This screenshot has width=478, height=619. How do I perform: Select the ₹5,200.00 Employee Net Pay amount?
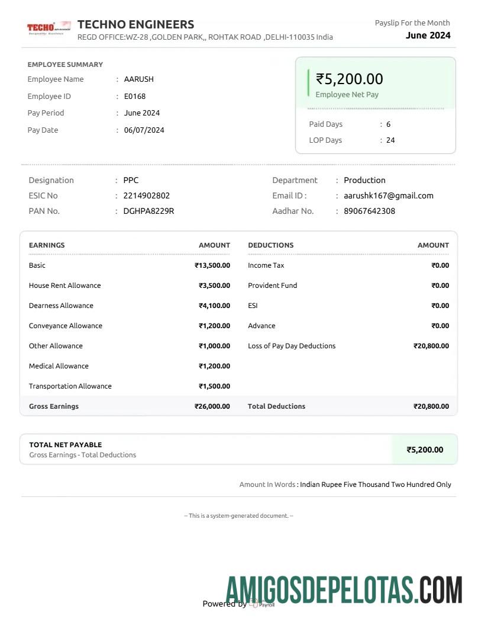coord(349,79)
